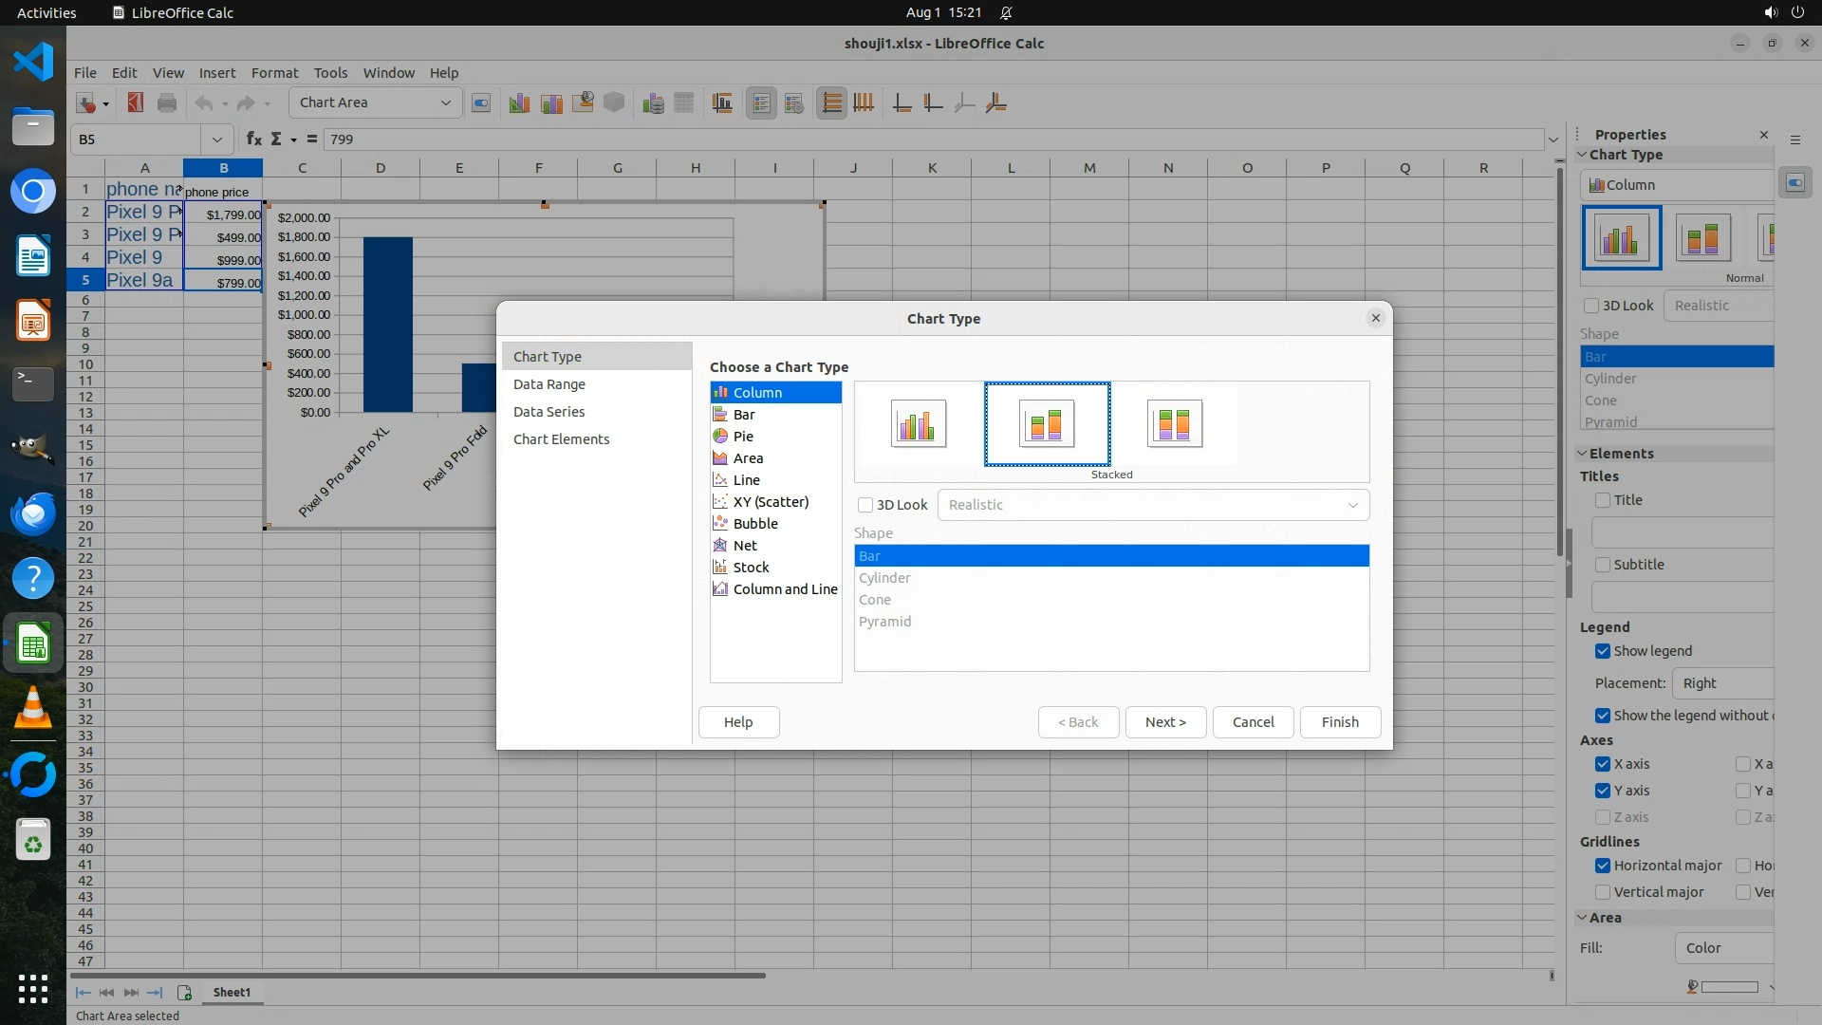Open the Format menu
This screenshot has height=1025, width=1822.
(x=274, y=73)
